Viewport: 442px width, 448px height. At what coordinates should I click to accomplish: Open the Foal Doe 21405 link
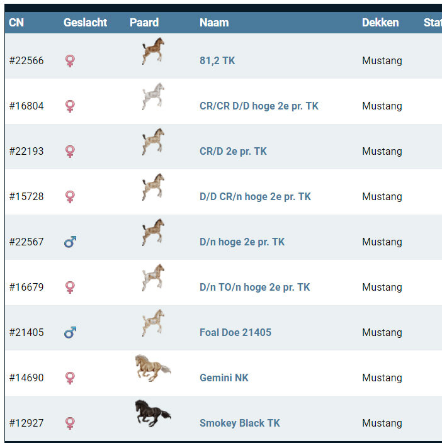click(235, 333)
